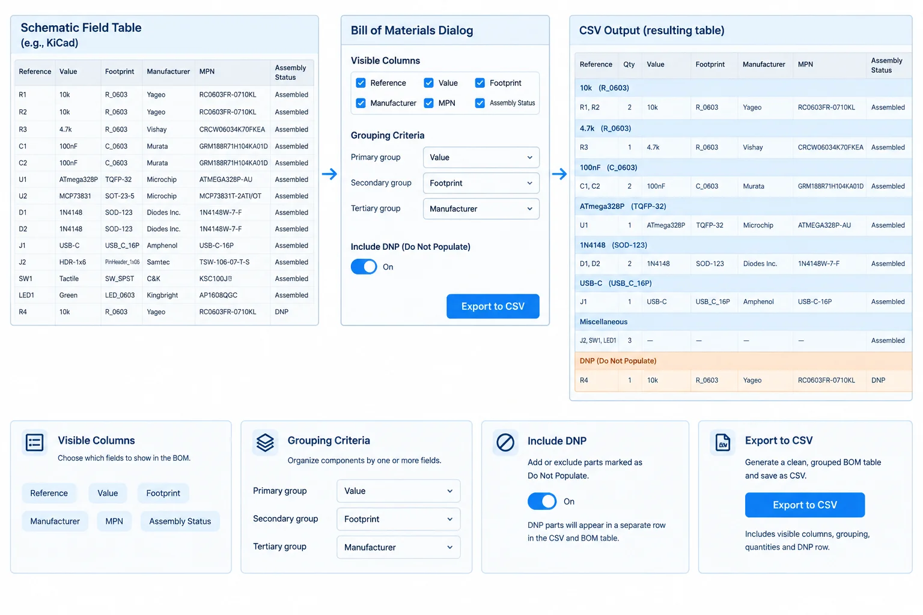Click the Include DNP prohibited icon
Viewport: 923px width, 615px height.
[505, 443]
